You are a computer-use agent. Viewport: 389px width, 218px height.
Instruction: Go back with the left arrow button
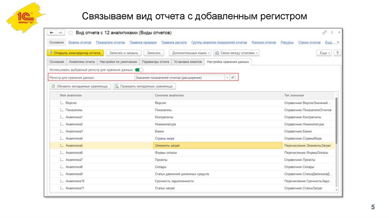tap(51, 33)
